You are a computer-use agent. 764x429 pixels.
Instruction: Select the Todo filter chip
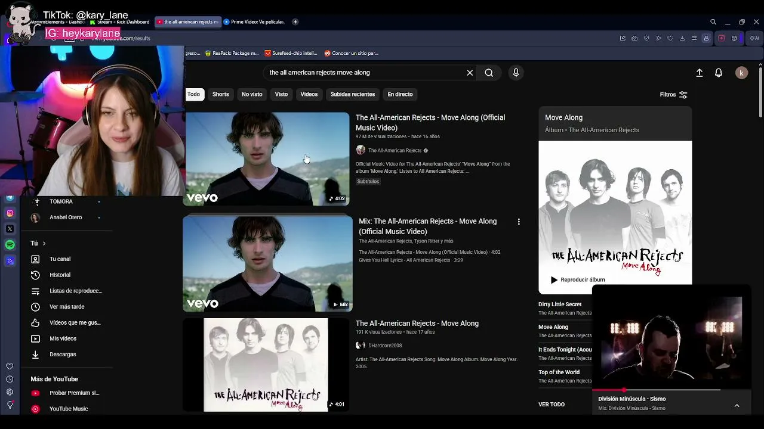pos(194,94)
